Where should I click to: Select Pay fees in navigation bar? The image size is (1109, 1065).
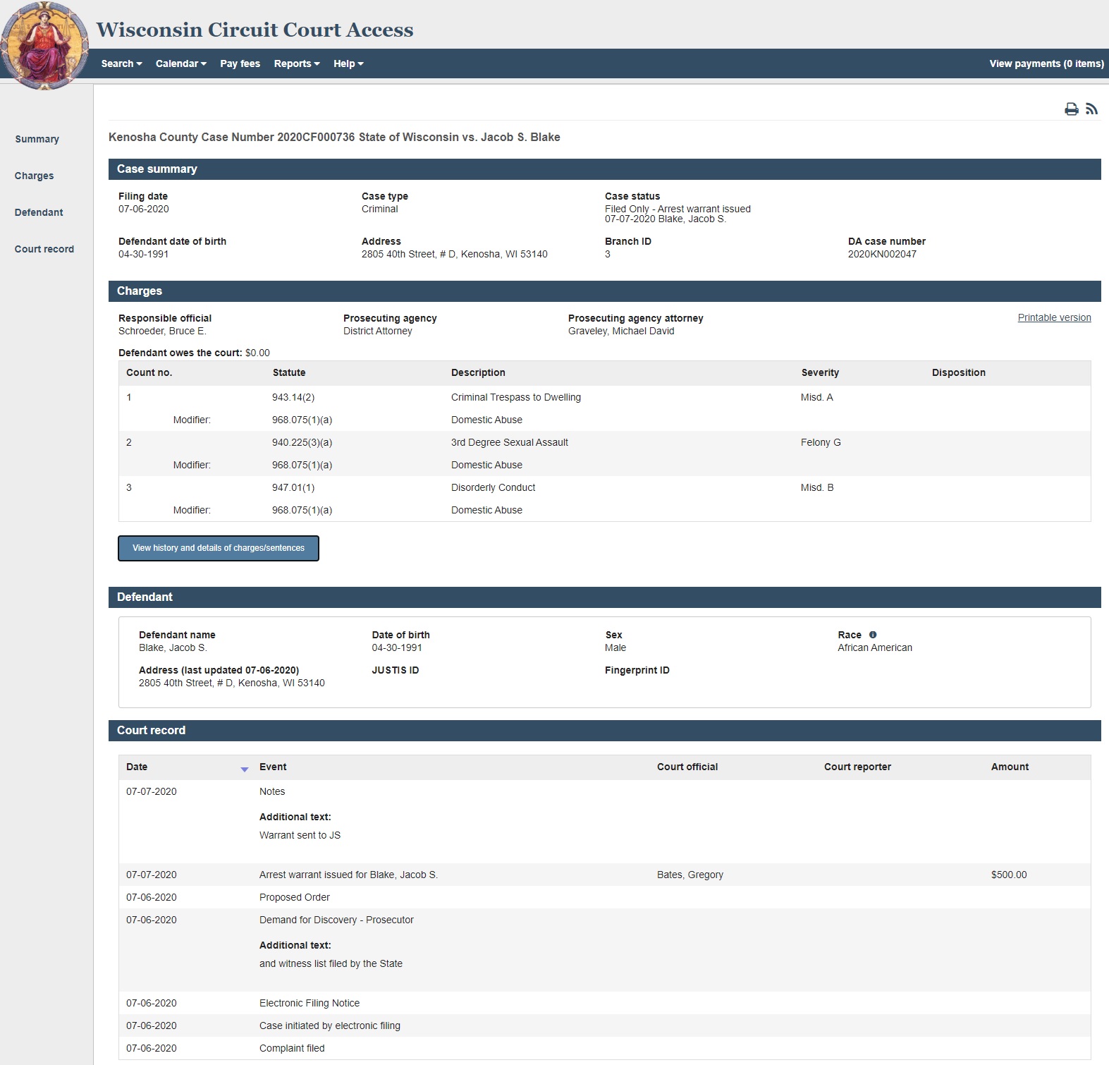240,63
